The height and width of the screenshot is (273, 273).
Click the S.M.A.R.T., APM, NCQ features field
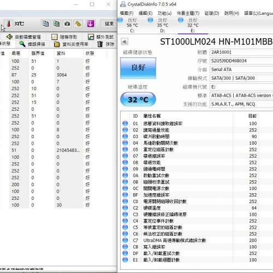click(x=241, y=104)
